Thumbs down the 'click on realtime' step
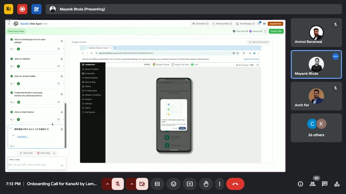 coord(58,66)
